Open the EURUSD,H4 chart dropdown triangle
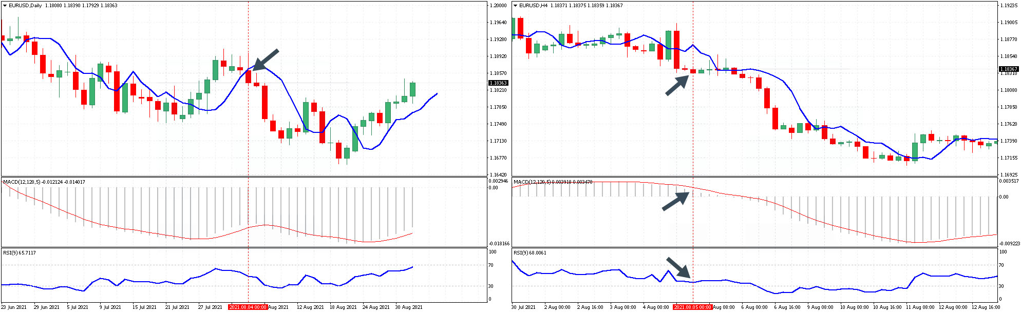Image resolution: width=1021 pixels, height=313 pixels. click(x=516, y=6)
